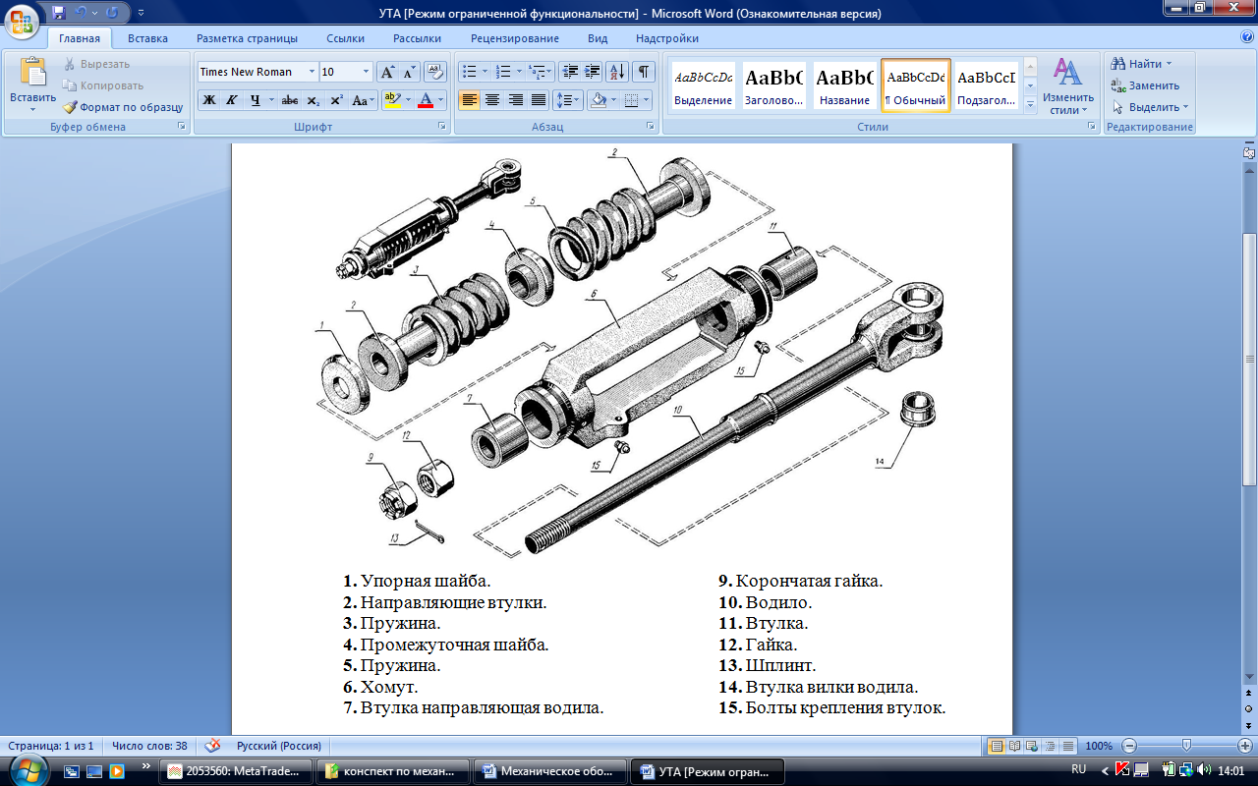Toggle italic (К) formatting
1258x786 pixels.
(231, 100)
